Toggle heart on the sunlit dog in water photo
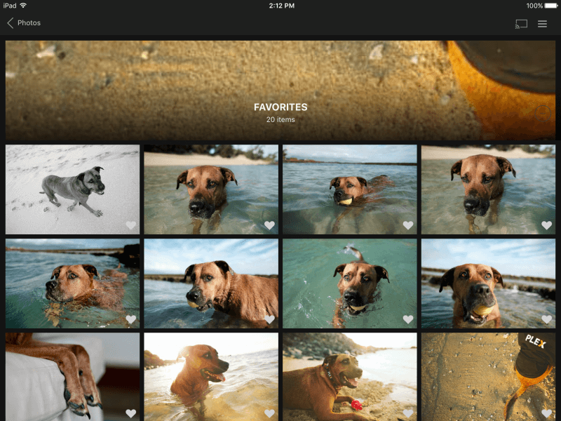 [269, 413]
